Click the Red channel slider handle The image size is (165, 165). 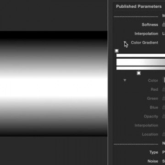(x=164, y=89)
